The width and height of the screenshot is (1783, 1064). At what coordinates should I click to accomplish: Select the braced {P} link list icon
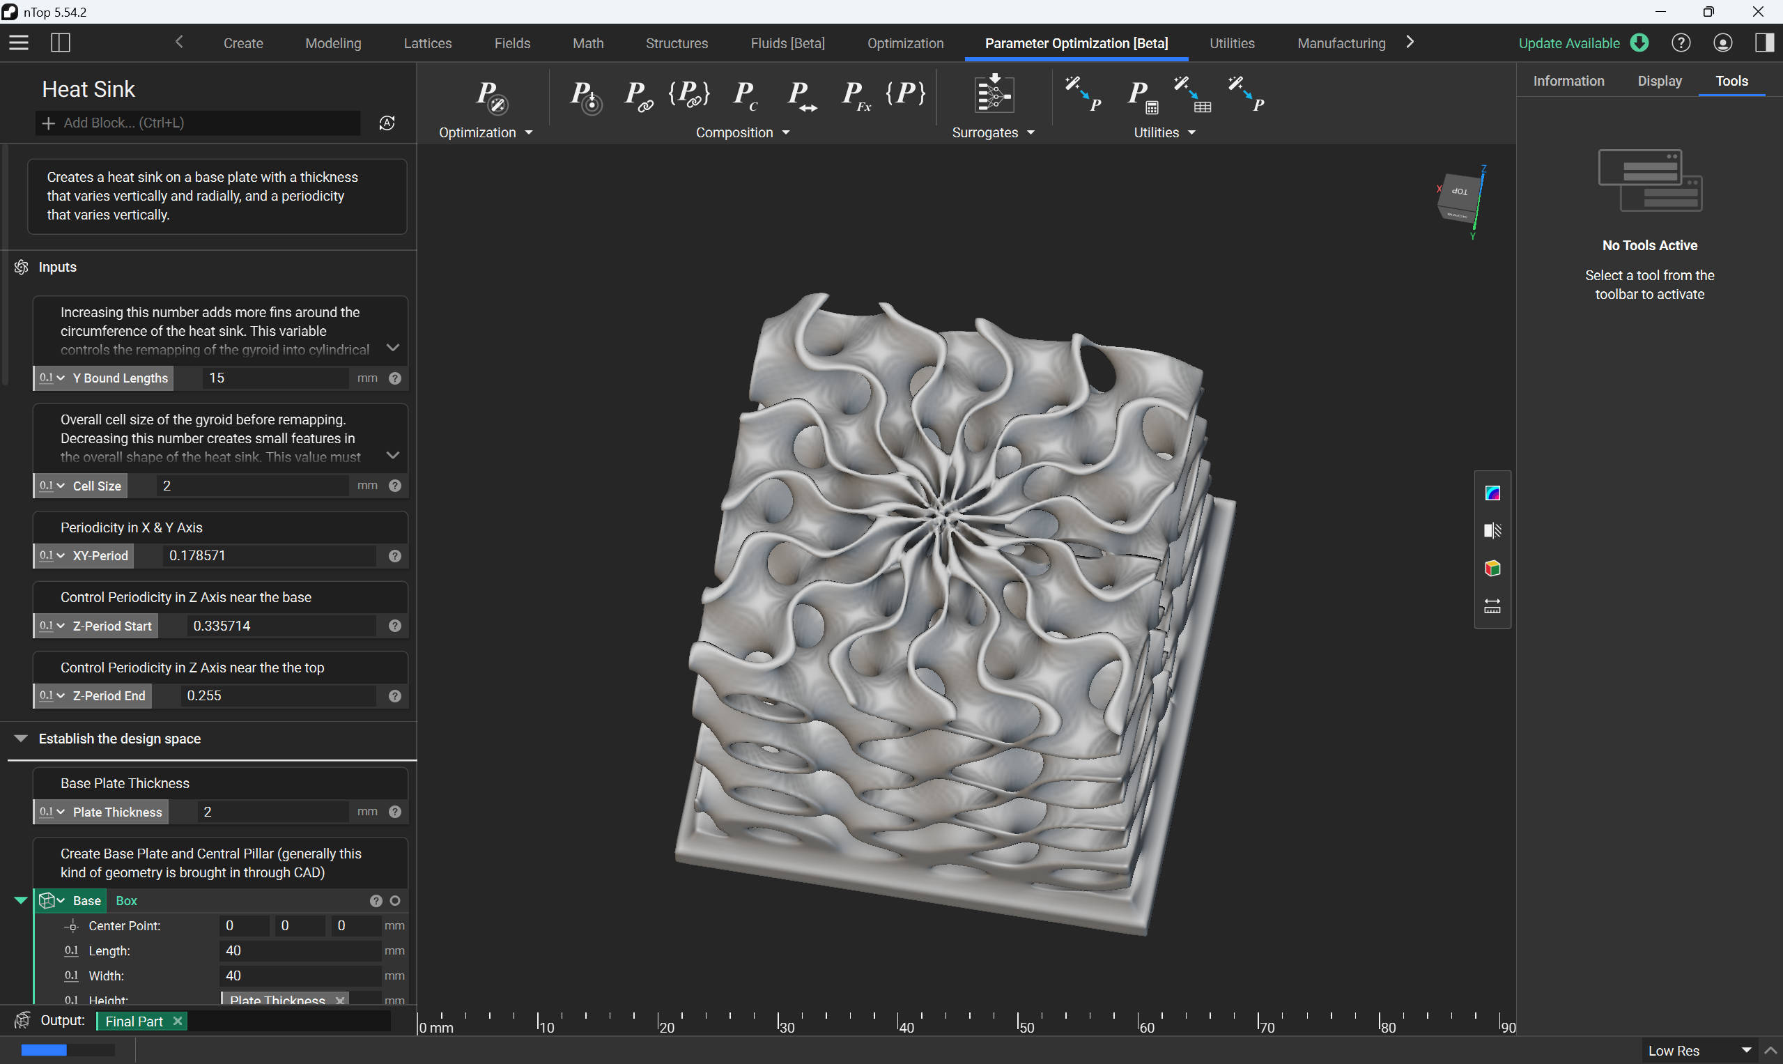click(x=689, y=95)
